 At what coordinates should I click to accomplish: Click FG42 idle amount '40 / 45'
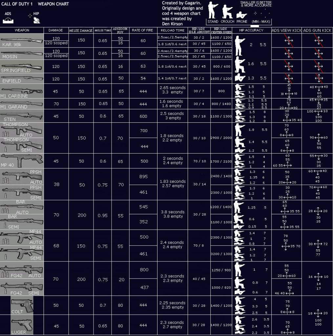(x=199, y=279)
